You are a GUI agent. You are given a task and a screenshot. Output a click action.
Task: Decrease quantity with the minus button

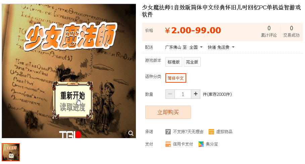pos(170,94)
